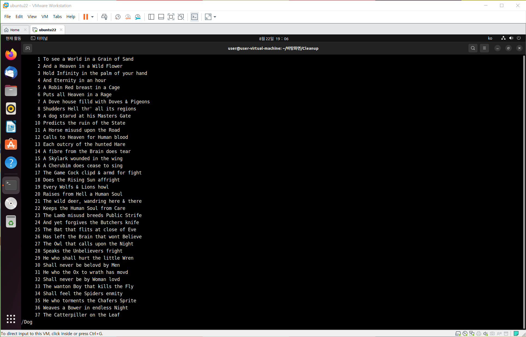Open the snapshot manager icon

(138, 17)
